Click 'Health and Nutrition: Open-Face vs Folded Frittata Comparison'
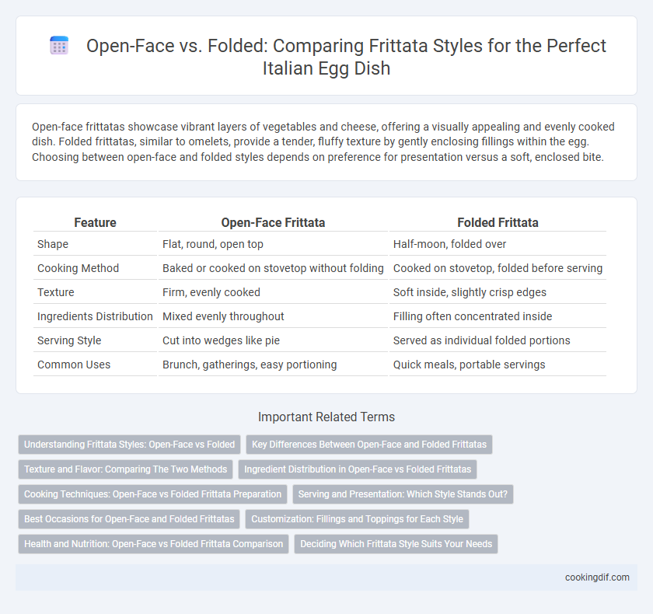The height and width of the screenshot is (614, 653). pyautogui.click(x=153, y=543)
